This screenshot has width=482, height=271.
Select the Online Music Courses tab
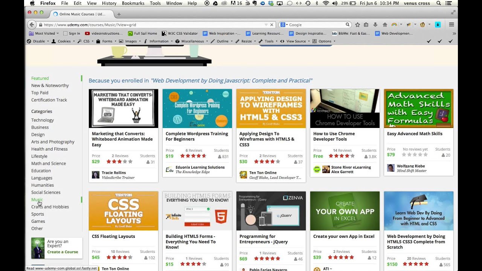point(82,14)
